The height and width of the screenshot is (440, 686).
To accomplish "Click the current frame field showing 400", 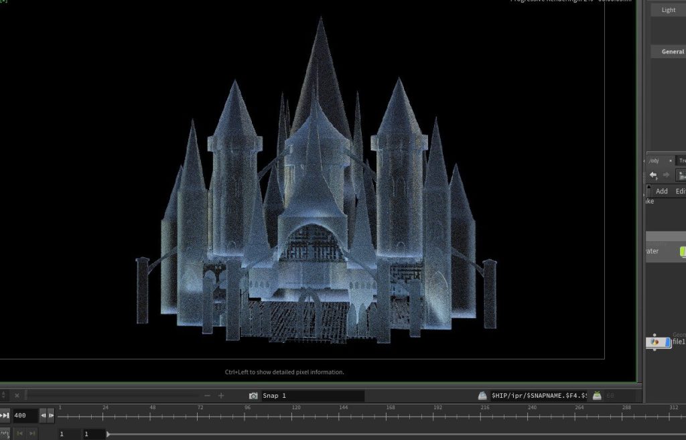I will coord(25,415).
